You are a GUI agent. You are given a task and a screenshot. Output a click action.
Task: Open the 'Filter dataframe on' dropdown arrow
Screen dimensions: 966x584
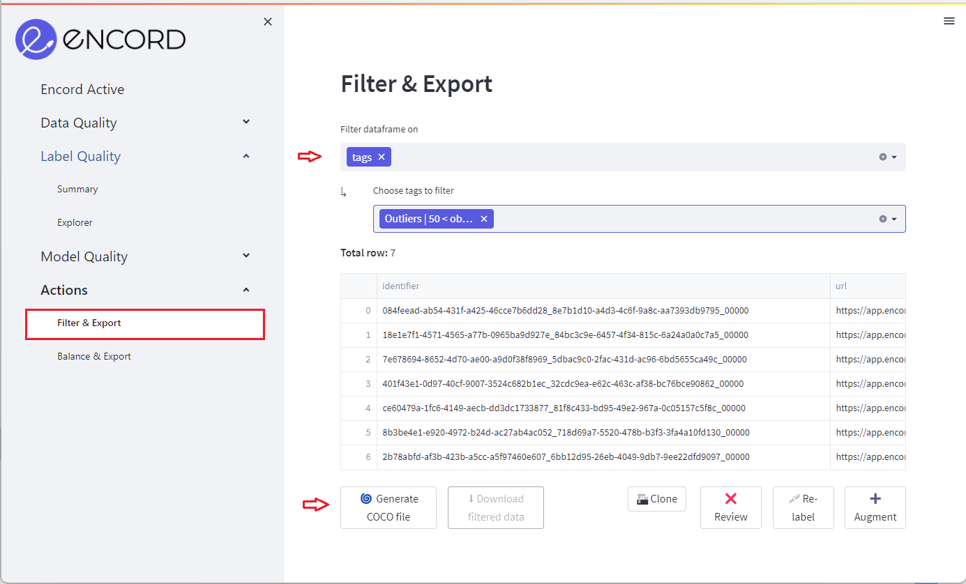tap(894, 157)
